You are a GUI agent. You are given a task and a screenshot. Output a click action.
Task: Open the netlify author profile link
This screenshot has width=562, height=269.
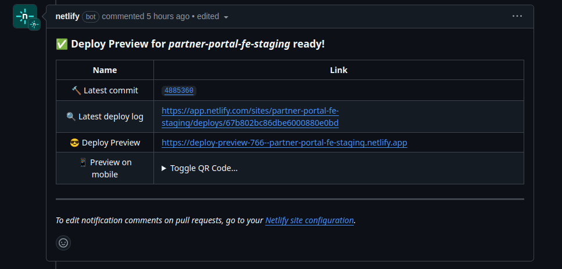(67, 16)
